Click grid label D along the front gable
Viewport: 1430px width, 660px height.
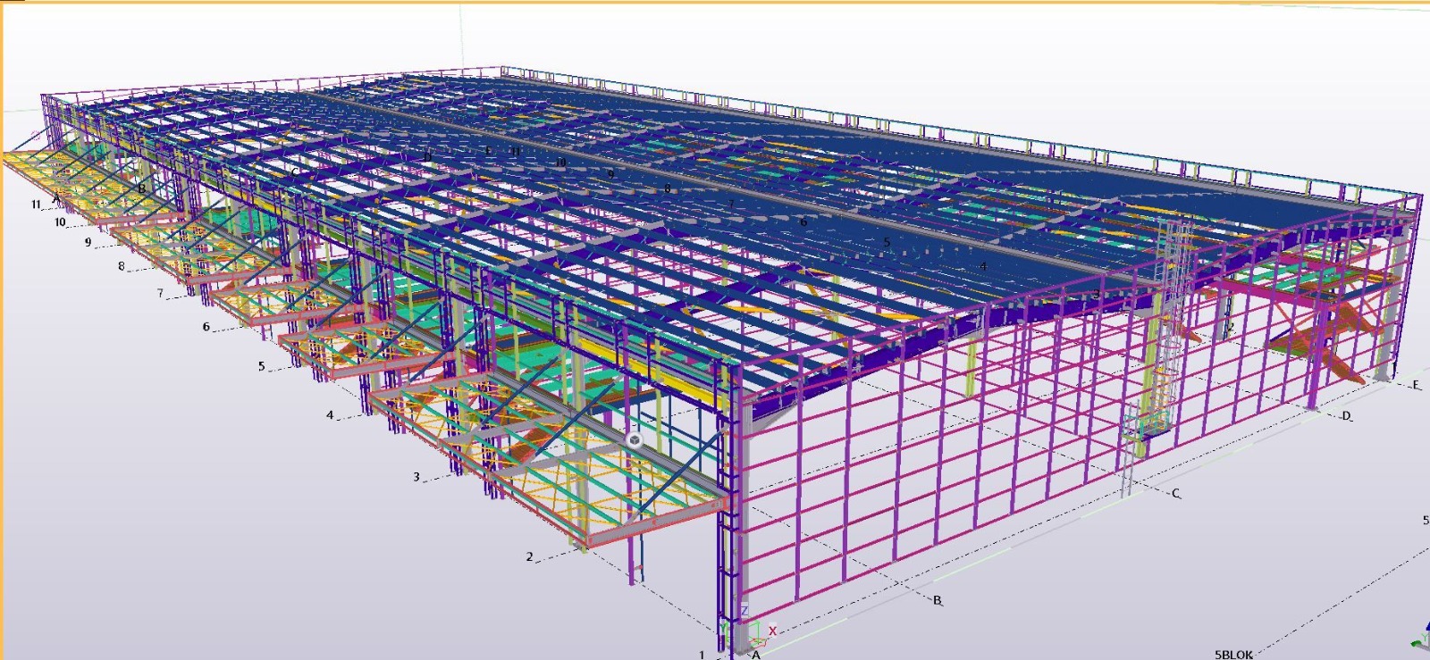(1346, 416)
